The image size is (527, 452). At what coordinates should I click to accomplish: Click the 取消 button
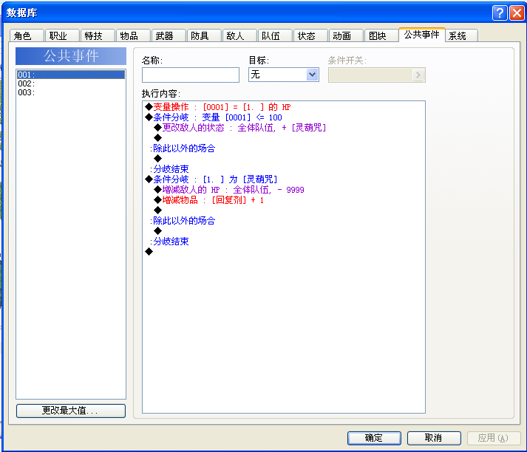(x=434, y=438)
